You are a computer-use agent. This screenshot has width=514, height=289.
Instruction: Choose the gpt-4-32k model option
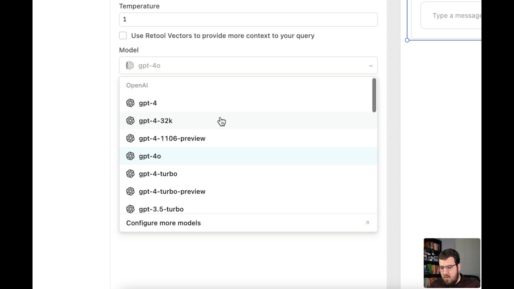[x=155, y=121]
